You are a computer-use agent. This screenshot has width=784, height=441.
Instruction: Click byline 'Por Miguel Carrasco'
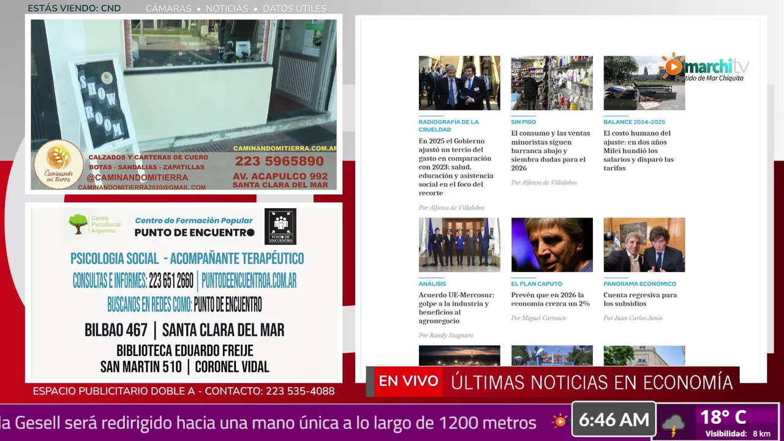(538, 318)
